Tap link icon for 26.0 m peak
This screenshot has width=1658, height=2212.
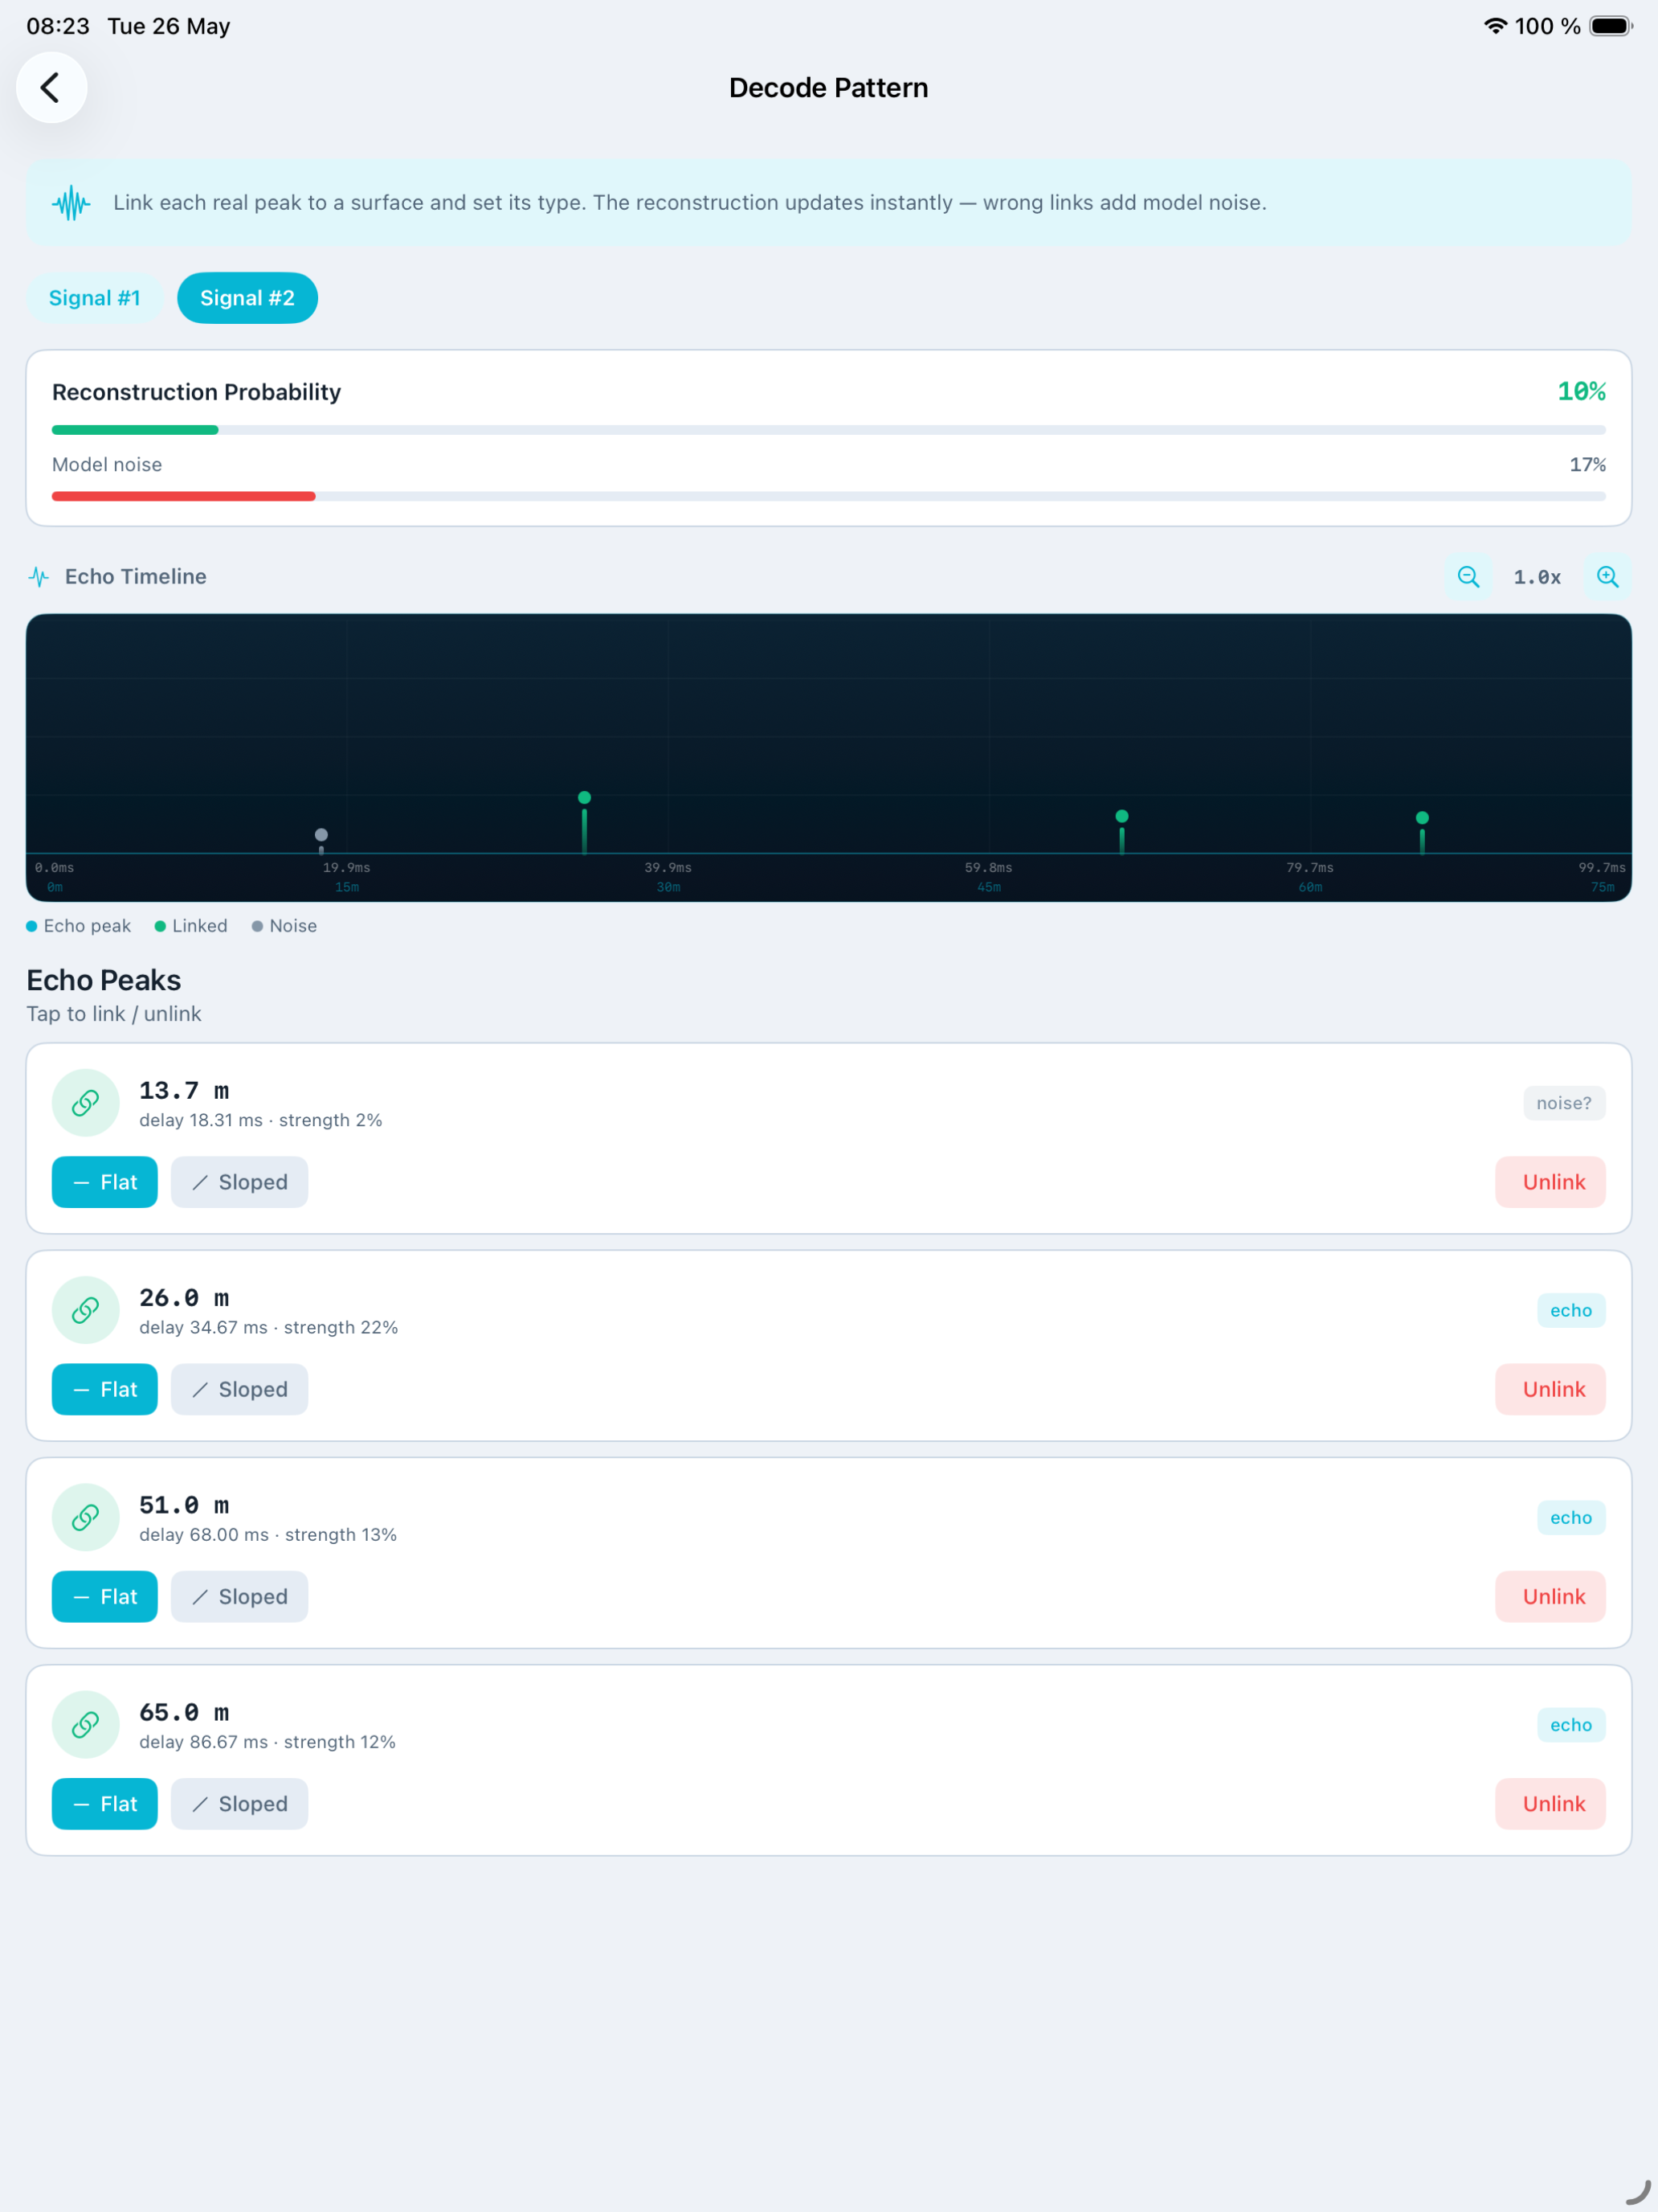point(86,1310)
